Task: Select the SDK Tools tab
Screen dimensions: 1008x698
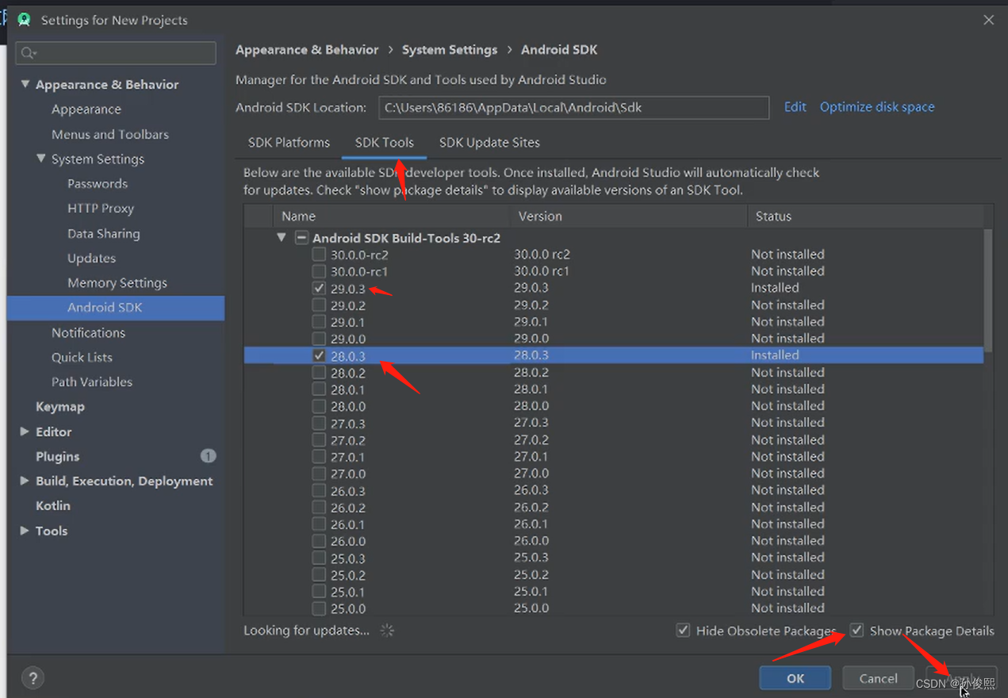Action: point(385,143)
